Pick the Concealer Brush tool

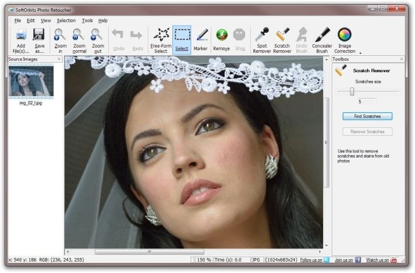coord(322,35)
